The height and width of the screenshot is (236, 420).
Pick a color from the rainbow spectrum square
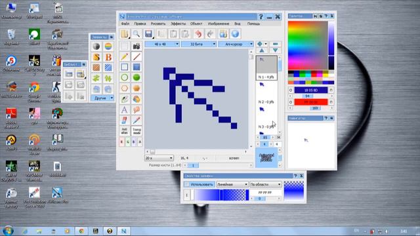click(x=308, y=45)
